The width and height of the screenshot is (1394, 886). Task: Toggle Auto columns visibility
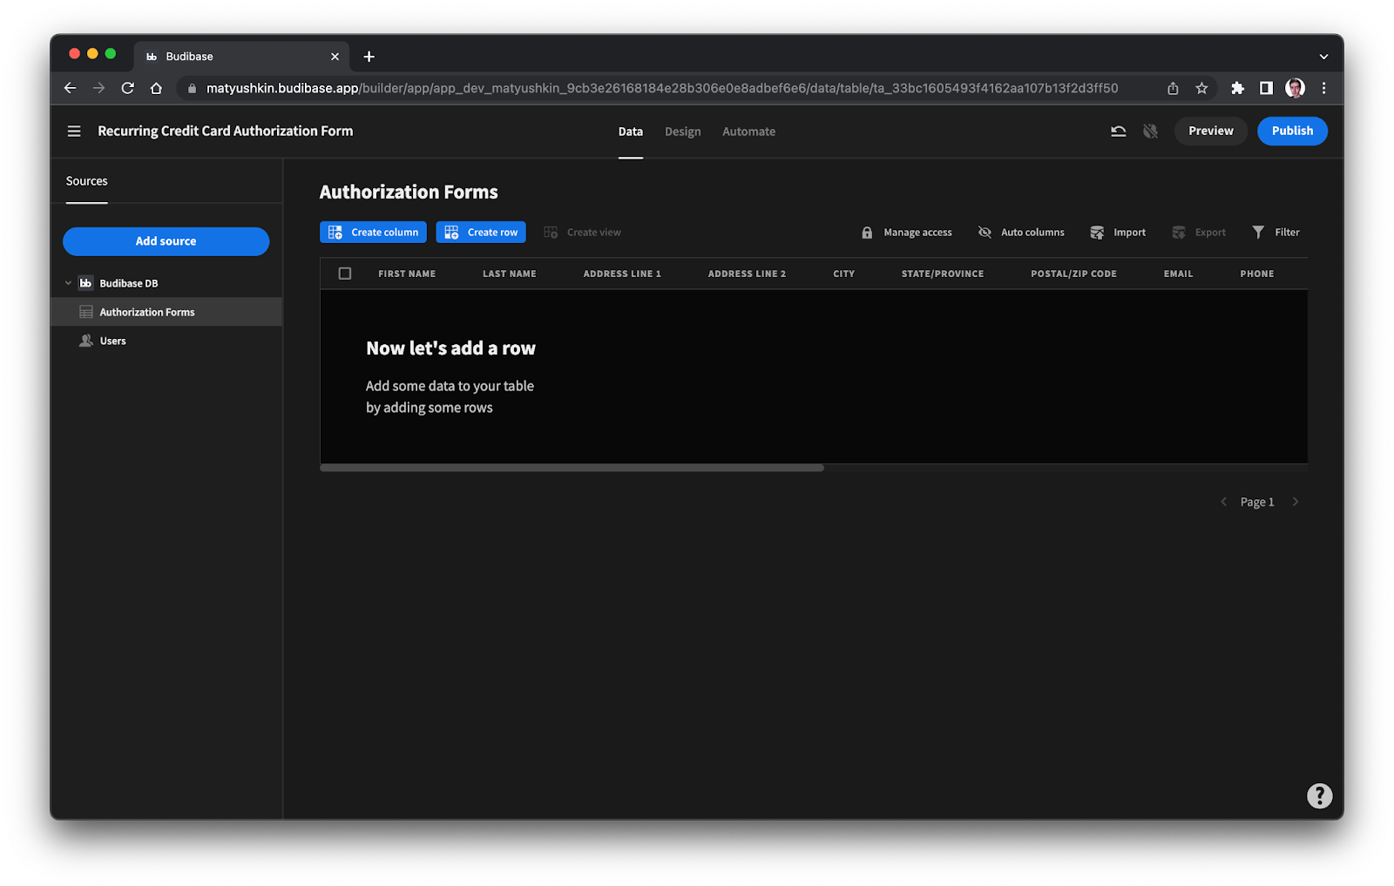tap(1021, 233)
